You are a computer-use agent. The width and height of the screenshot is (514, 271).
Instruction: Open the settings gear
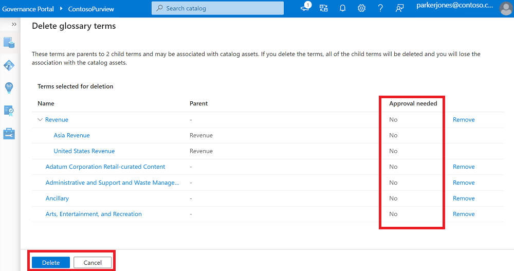coord(361,8)
